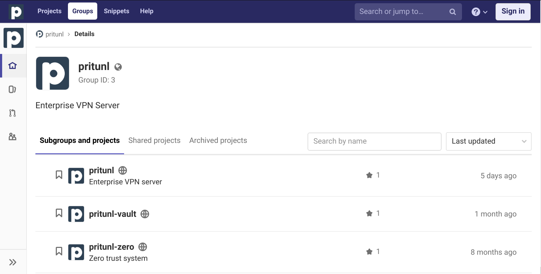The width and height of the screenshot is (541, 274).
Task: Click the star icon on pritunl row
Action: click(x=369, y=175)
